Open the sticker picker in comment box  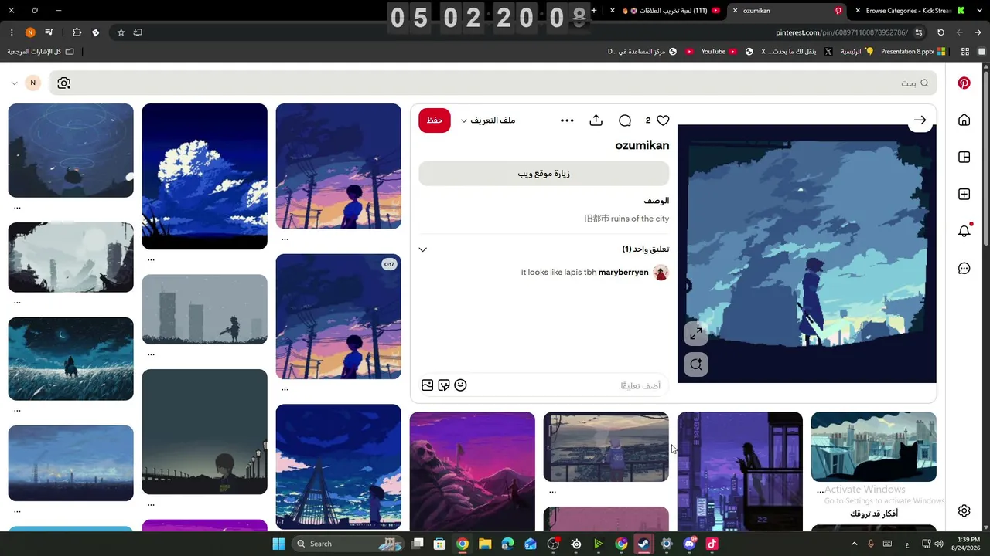point(444,385)
